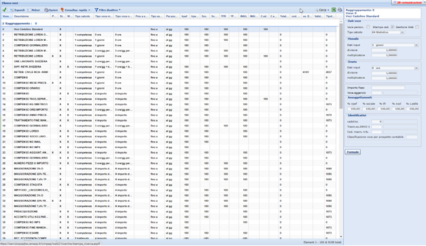This screenshot has width=426, height=246.
Task: Click the % inail value field
Action: pyautogui.click(x=398, y=109)
